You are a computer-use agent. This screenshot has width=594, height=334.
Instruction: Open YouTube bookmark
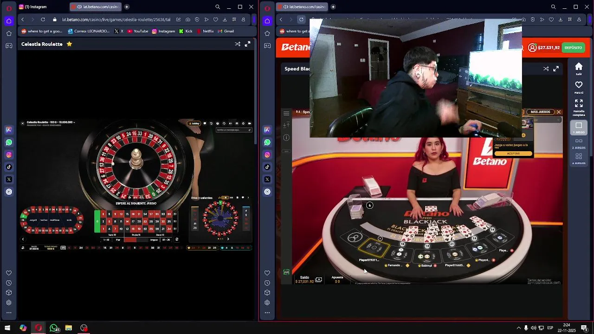138,31
